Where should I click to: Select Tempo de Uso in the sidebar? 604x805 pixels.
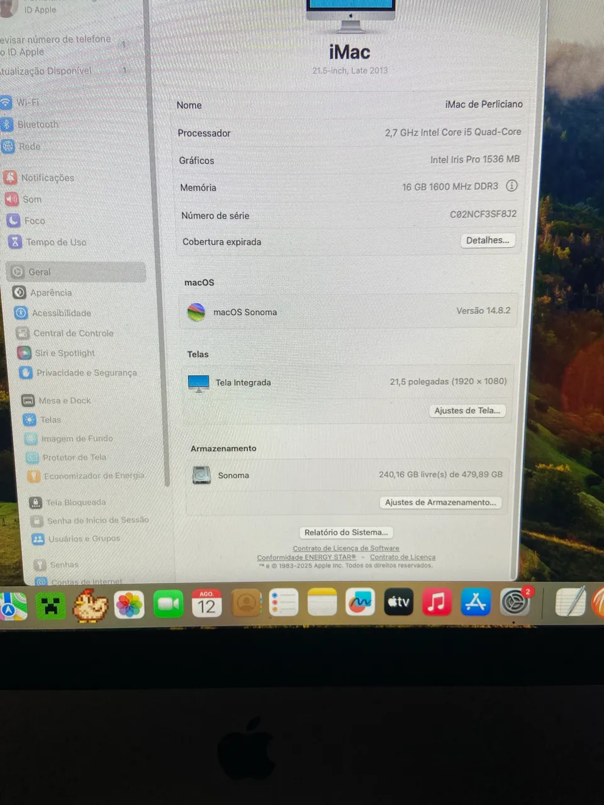[47, 242]
